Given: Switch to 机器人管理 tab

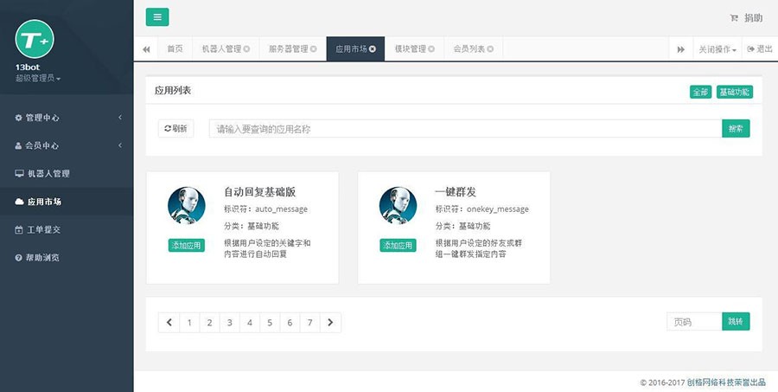Looking at the screenshot, I should [x=221, y=48].
